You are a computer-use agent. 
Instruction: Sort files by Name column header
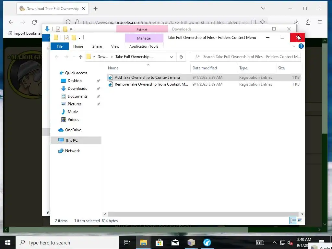(113, 68)
